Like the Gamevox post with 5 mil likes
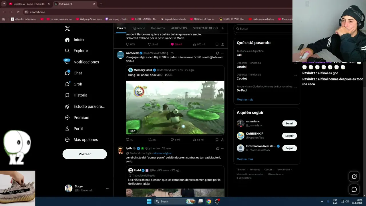The width and height of the screenshot is (366, 206). (175, 140)
